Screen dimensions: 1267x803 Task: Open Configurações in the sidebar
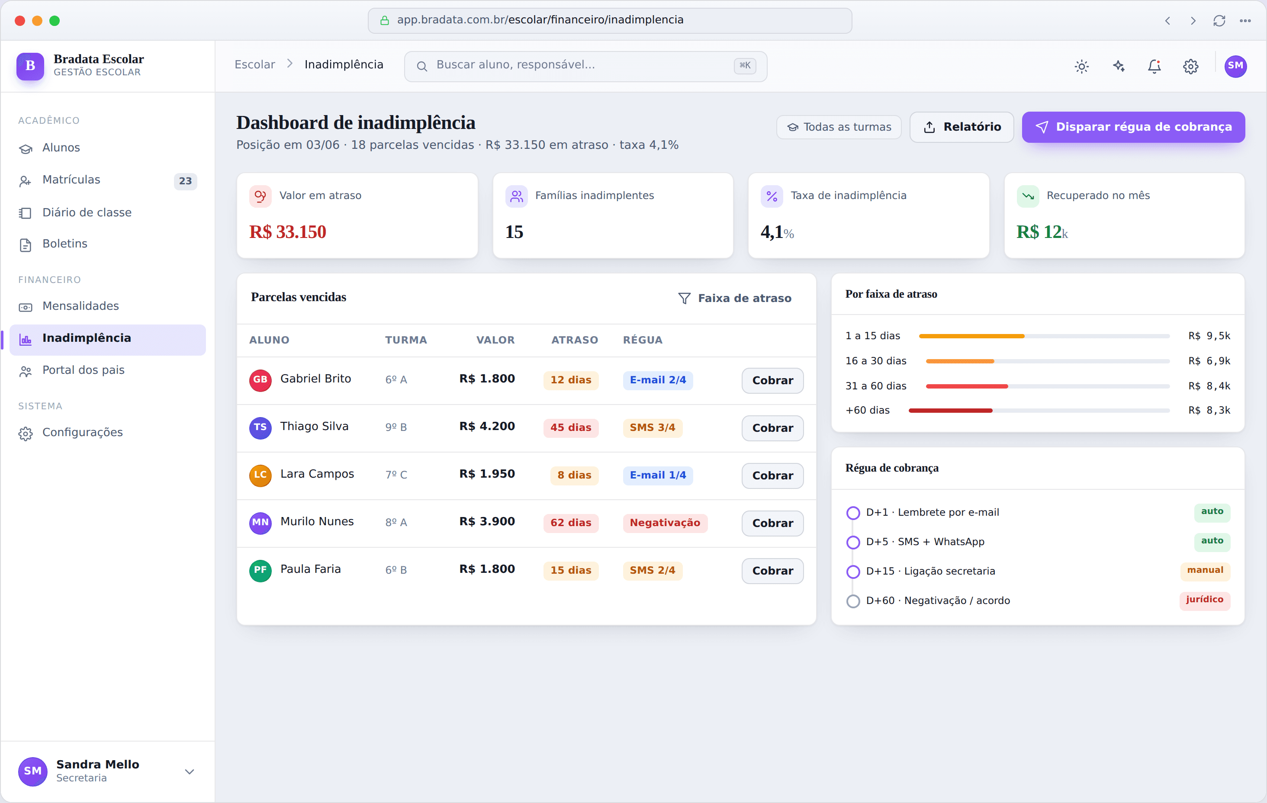click(107, 433)
